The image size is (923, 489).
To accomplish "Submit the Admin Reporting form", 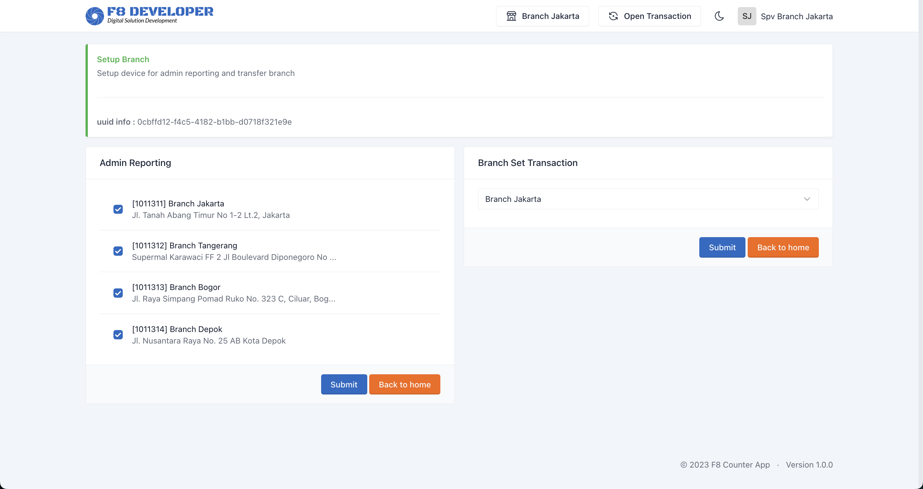I will click(x=344, y=385).
